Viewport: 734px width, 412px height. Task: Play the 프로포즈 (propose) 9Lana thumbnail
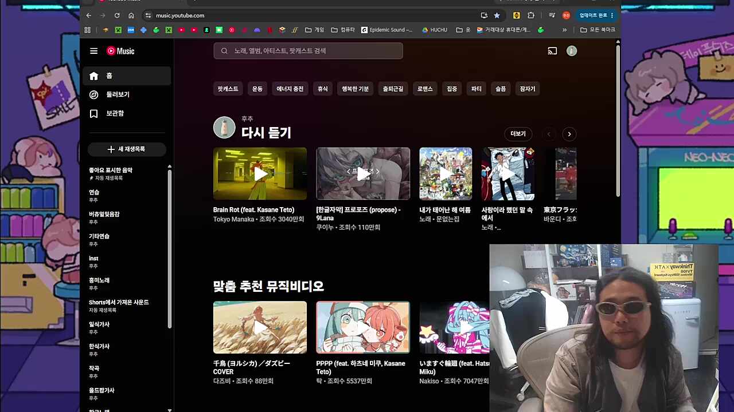pos(363,173)
